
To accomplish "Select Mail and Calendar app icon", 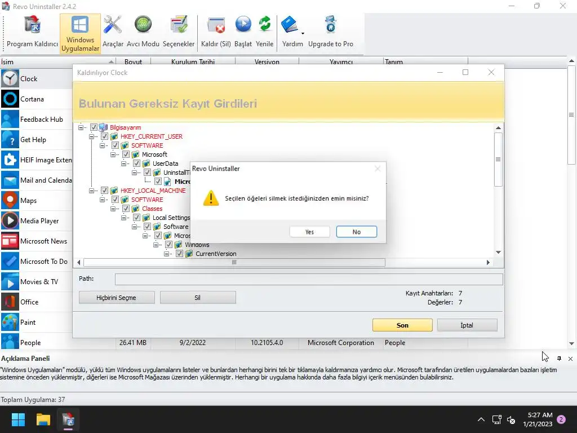I will 10,180.
